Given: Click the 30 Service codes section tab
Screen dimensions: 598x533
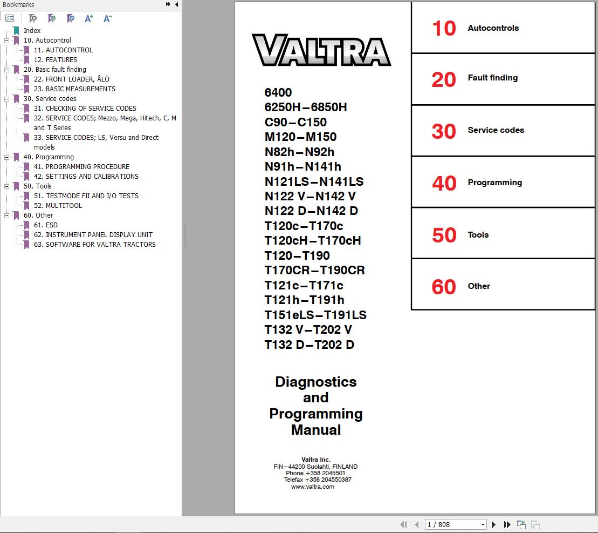Looking at the screenshot, I should (x=503, y=131).
